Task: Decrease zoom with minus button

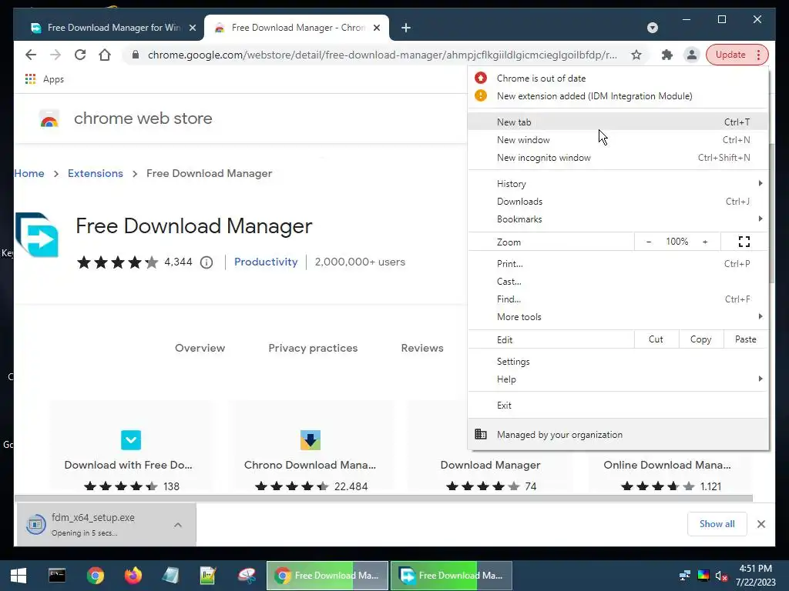Action: point(649,242)
